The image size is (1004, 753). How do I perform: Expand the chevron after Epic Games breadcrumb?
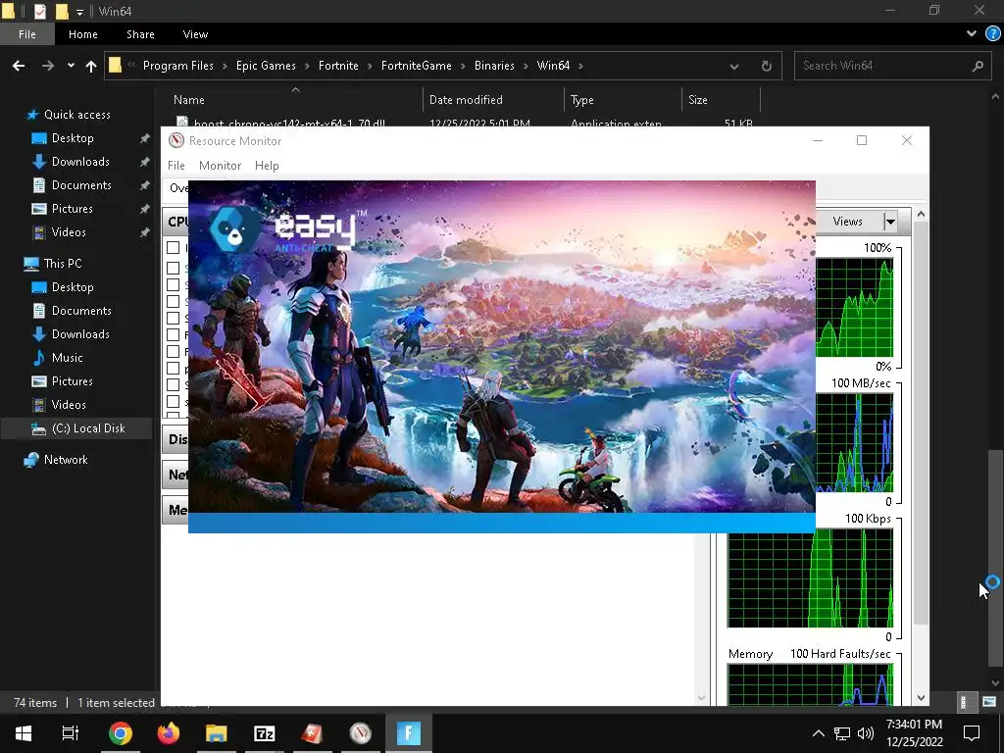(x=307, y=66)
